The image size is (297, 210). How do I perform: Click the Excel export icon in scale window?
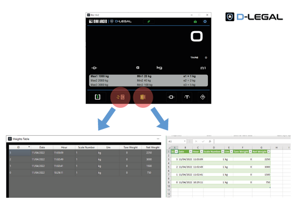[143, 97]
